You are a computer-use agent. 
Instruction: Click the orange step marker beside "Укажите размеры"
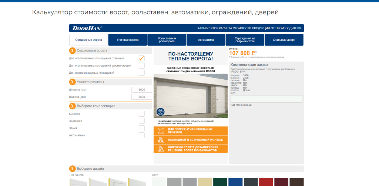(x=73, y=82)
